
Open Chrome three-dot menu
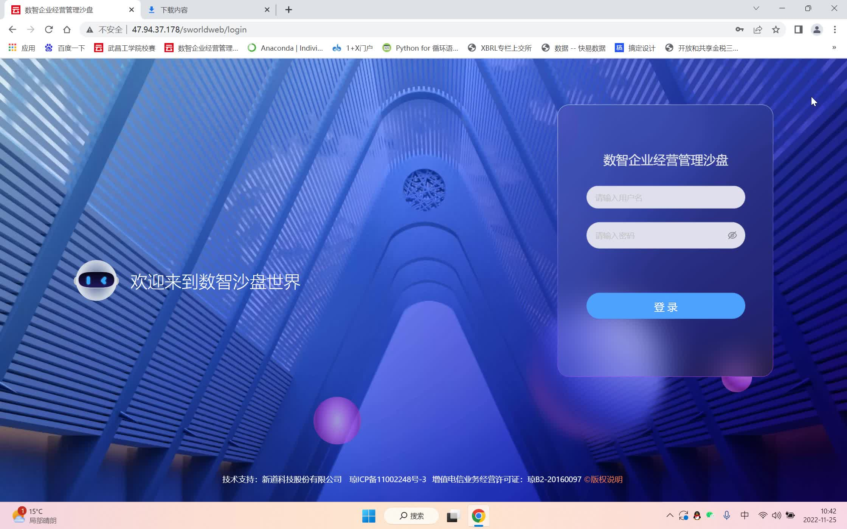835,29
